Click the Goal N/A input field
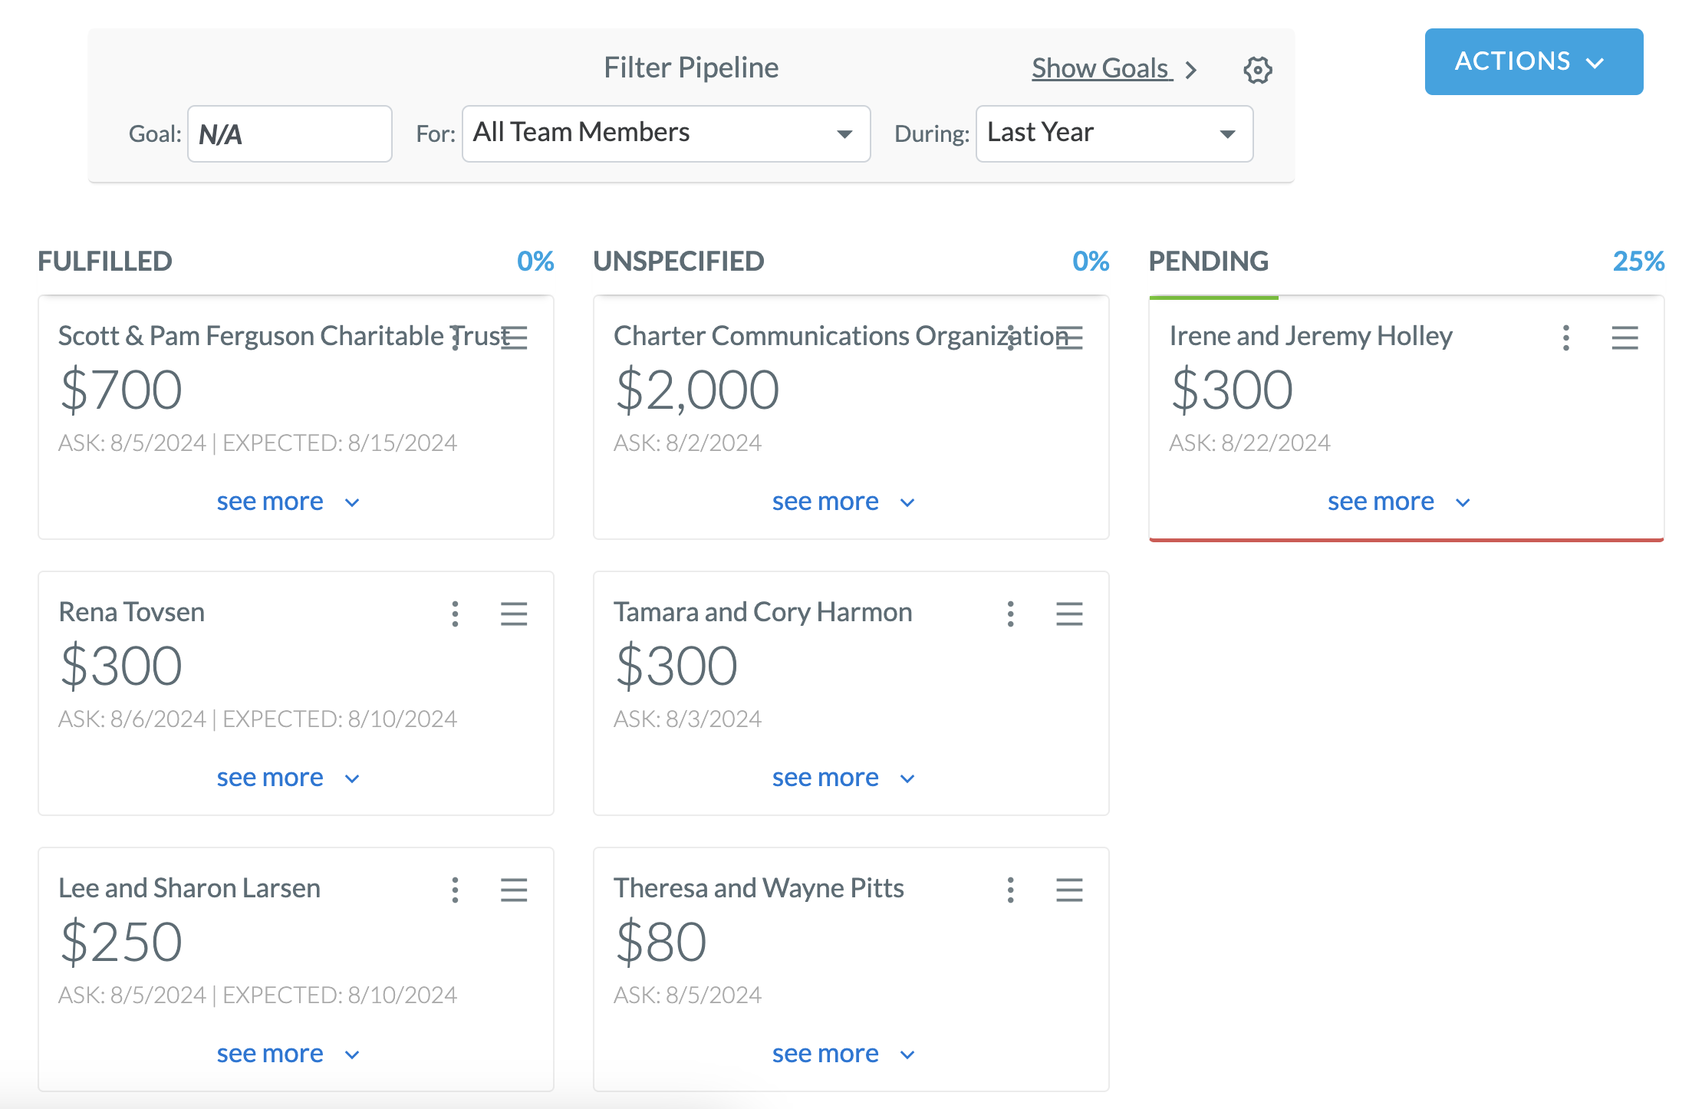Viewport: 1692px width, 1109px height. point(290,133)
